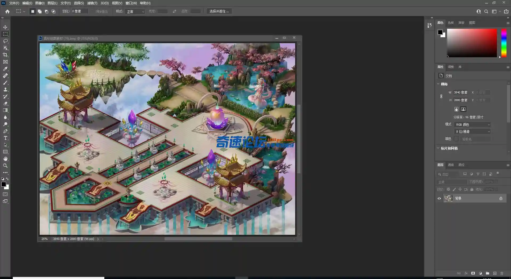Select the Rectangular Marquee tool
The image size is (511, 279).
pyautogui.click(x=5, y=34)
